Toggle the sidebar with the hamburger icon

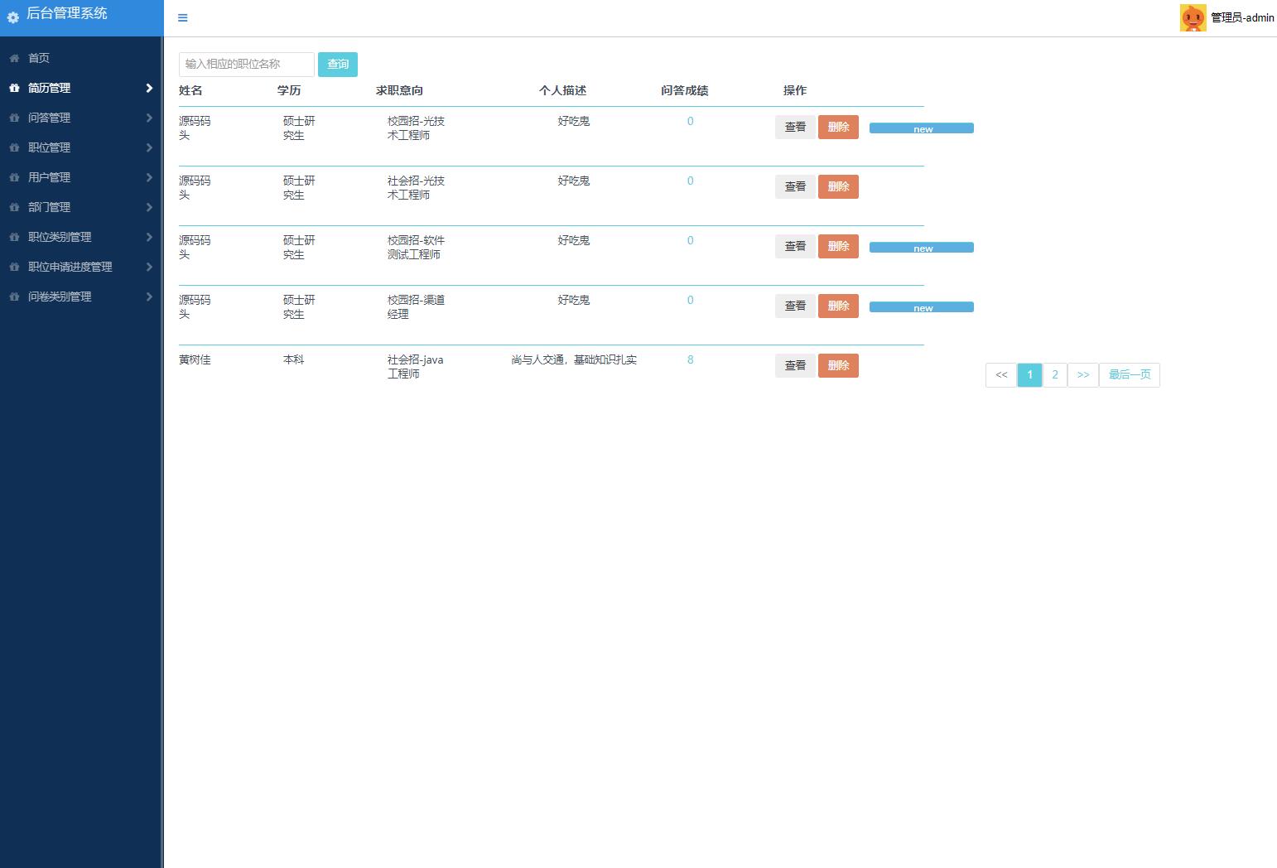click(x=183, y=17)
